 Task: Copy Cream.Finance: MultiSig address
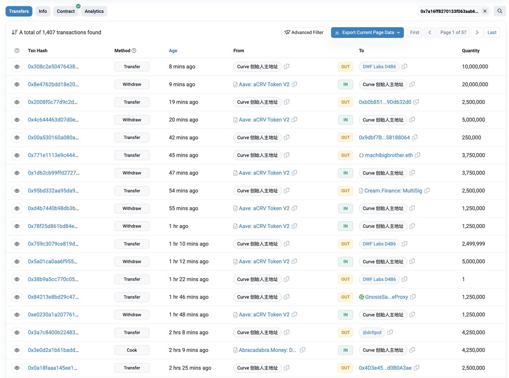coord(427,191)
